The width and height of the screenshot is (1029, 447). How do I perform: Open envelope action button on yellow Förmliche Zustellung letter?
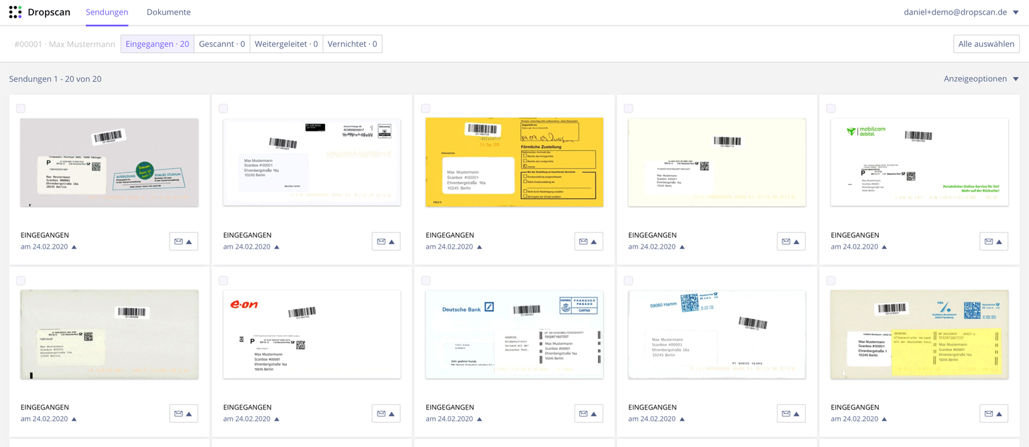[x=588, y=241]
